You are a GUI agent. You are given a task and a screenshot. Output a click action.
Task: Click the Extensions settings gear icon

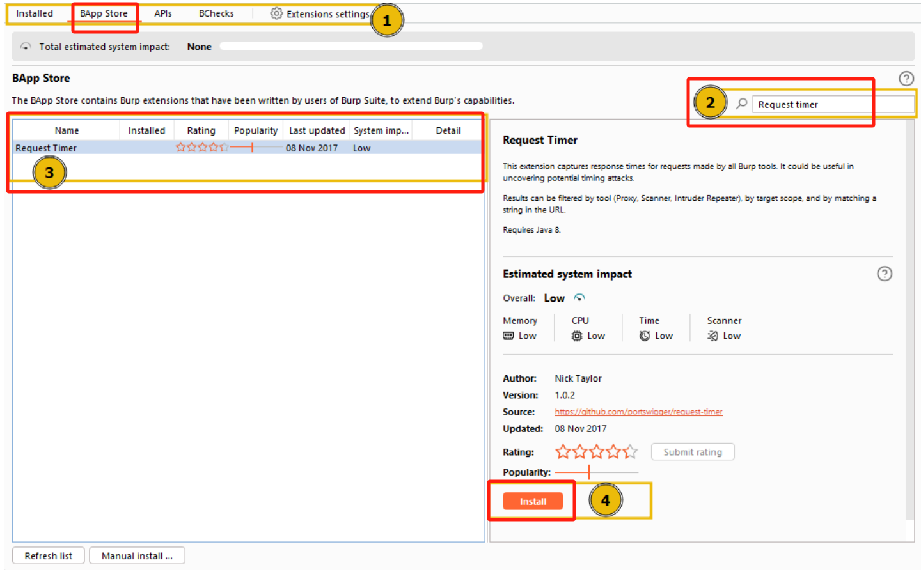tap(276, 13)
